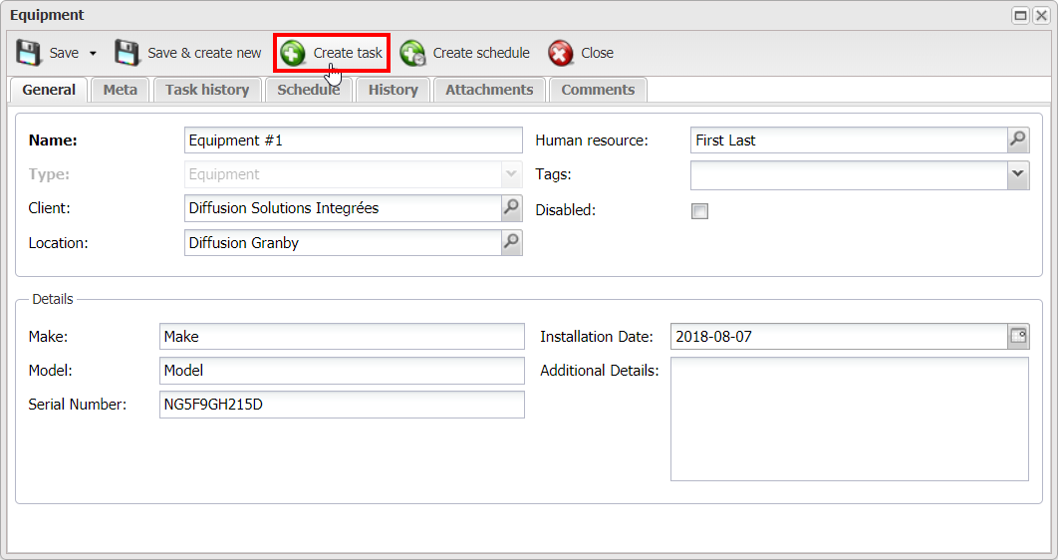Click Save & create new button
This screenshot has height=560, width=1058.
187,53
